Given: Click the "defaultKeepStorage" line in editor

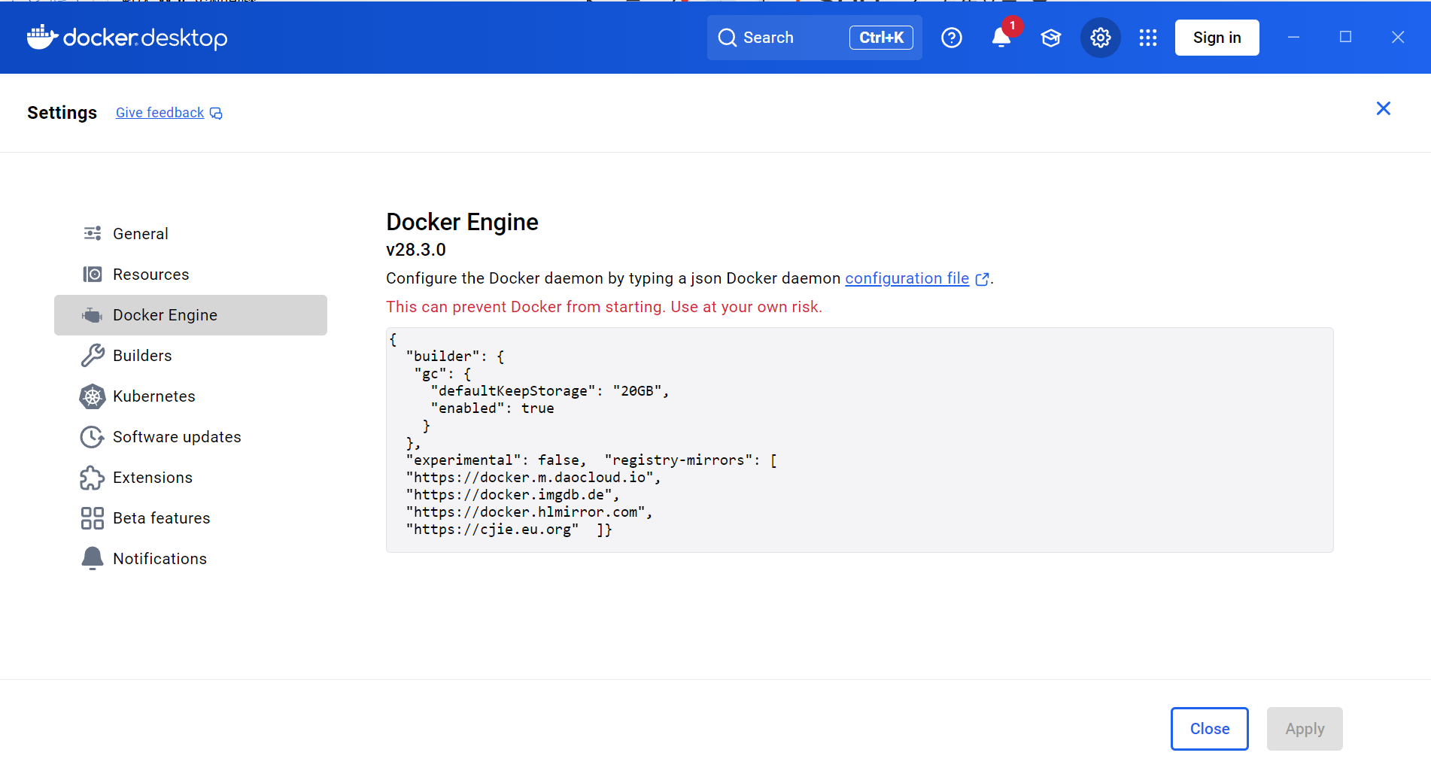Looking at the screenshot, I should 549,391.
